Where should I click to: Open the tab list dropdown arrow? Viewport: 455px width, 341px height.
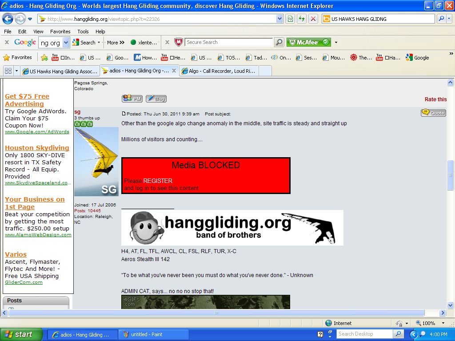click(16, 71)
